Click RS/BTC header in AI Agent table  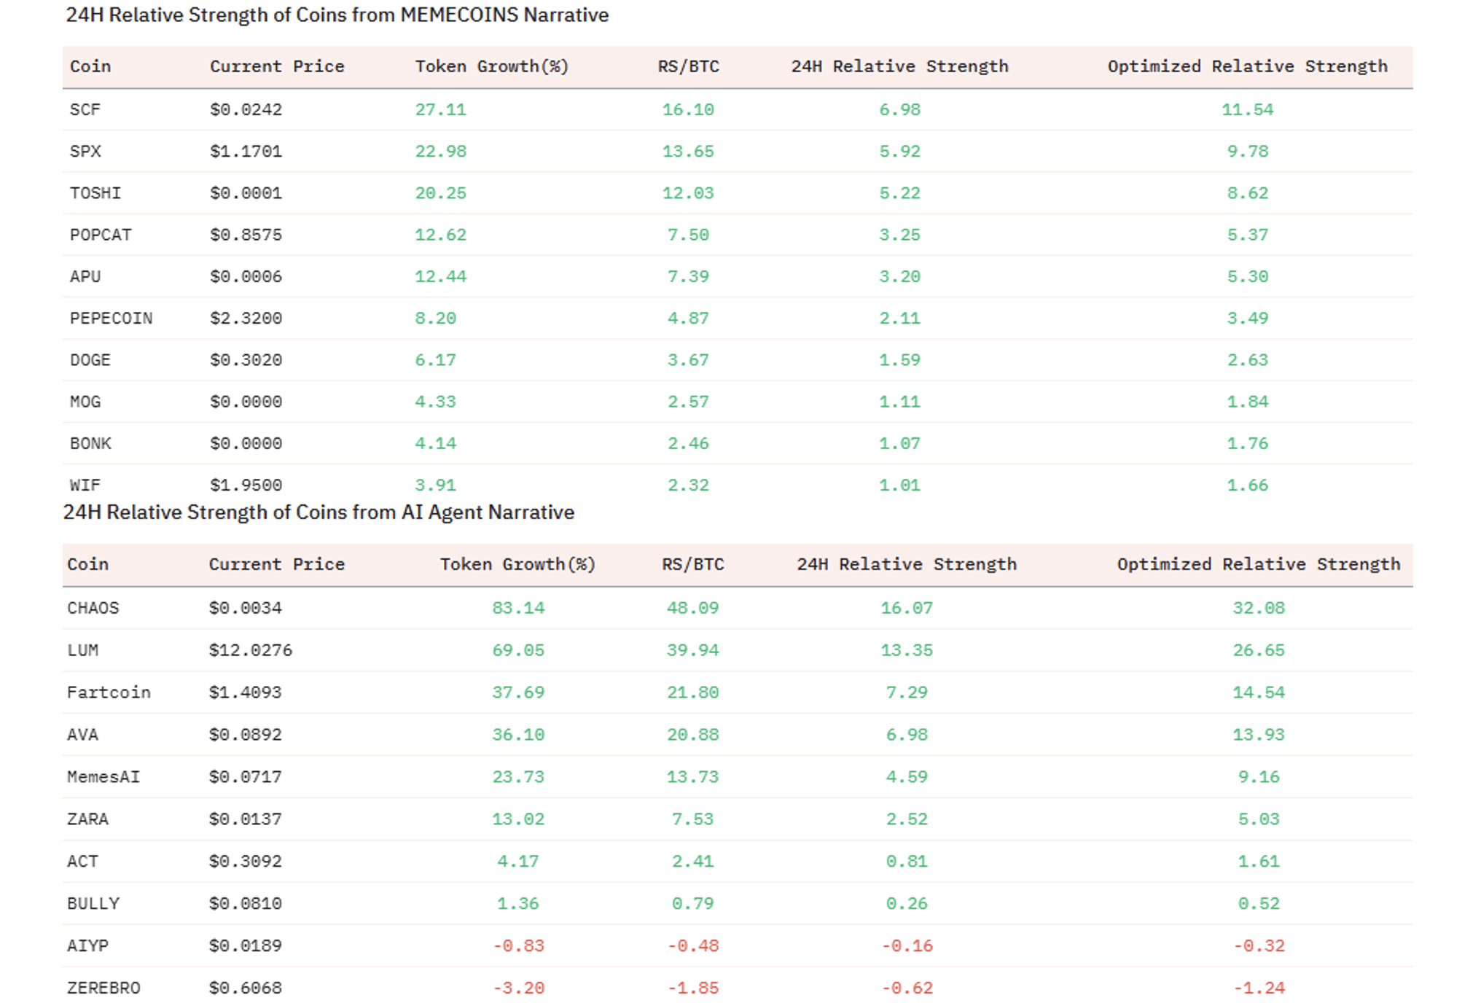click(693, 564)
